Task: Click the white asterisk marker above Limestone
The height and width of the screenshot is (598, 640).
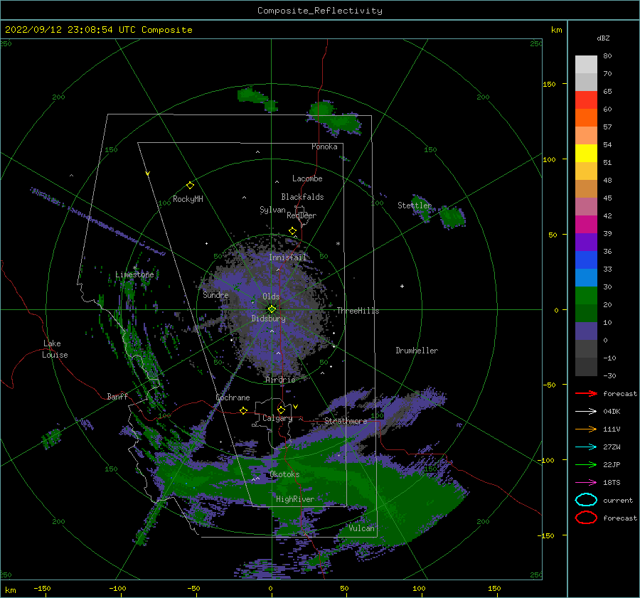Action: 134,268
